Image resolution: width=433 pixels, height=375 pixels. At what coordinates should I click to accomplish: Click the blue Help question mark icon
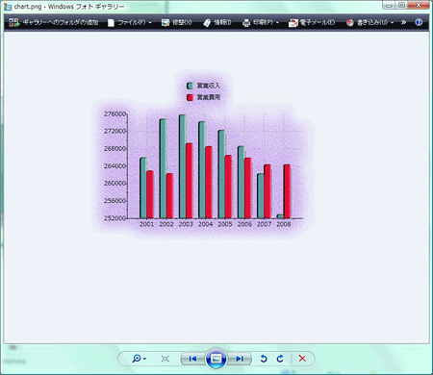click(x=419, y=22)
